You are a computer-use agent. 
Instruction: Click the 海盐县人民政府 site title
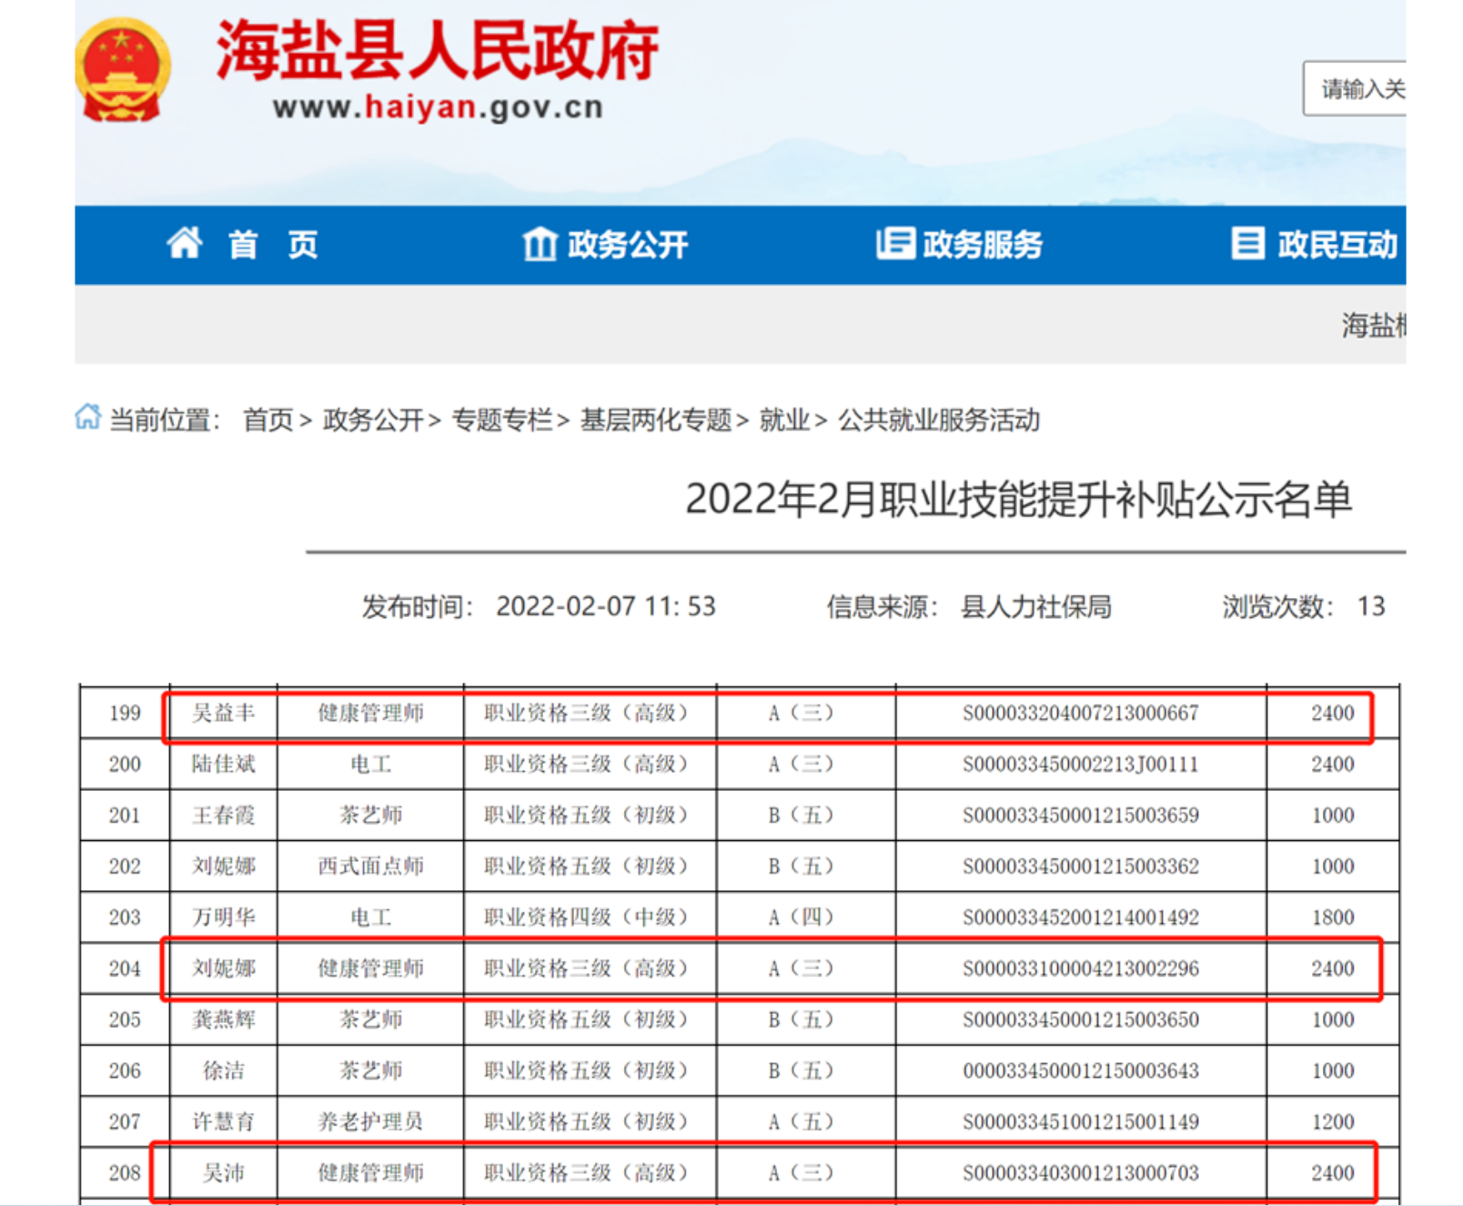tap(437, 51)
